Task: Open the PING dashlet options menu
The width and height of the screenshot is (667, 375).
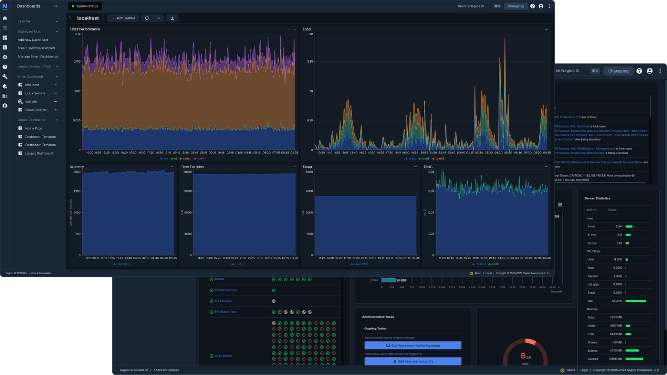Action: click(x=547, y=167)
